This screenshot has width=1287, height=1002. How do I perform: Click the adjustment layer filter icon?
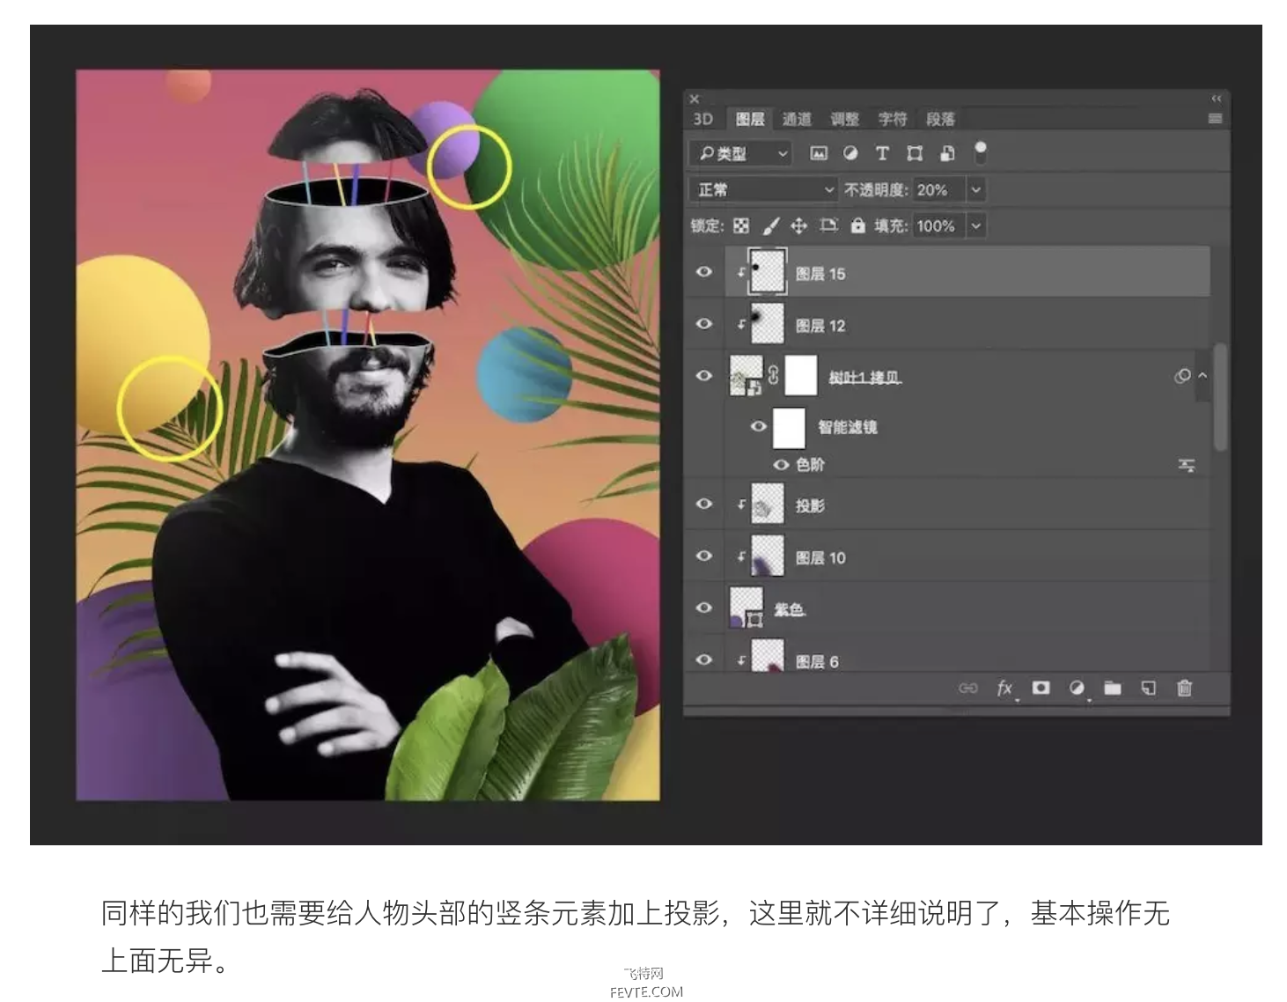(x=850, y=153)
